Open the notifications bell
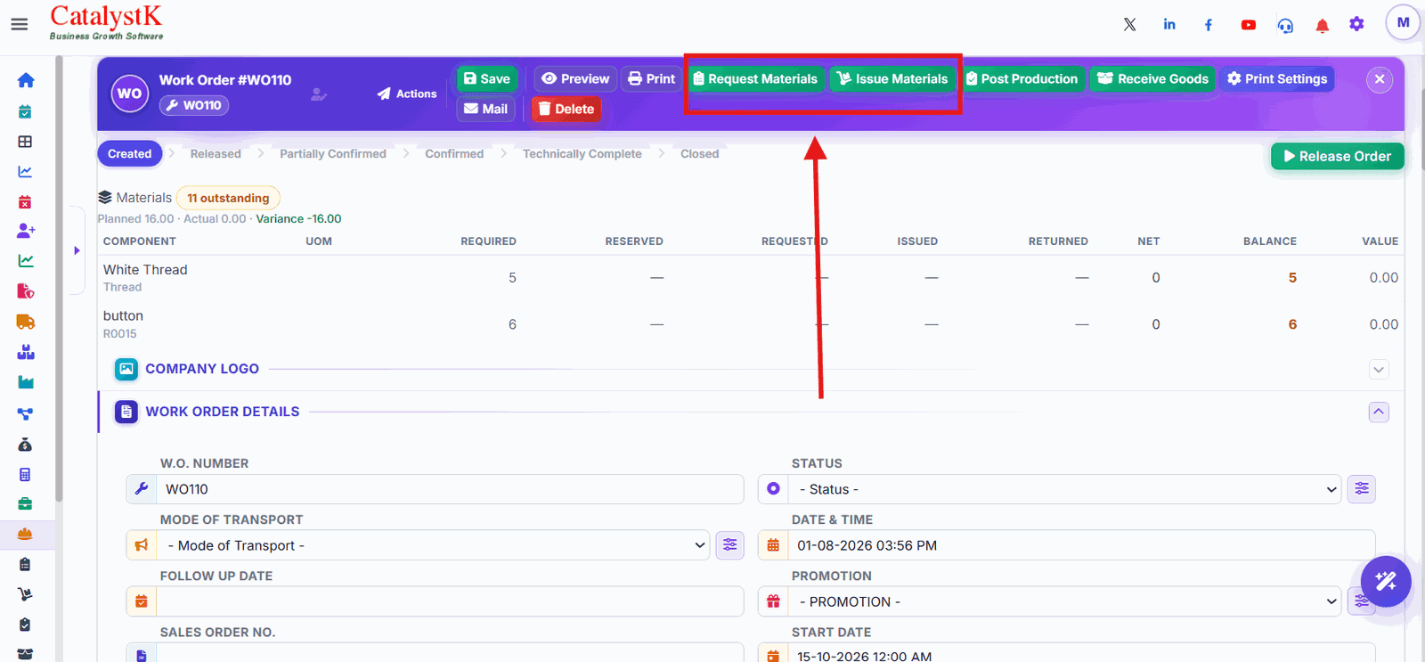1425x662 pixels. (1323, 25)
